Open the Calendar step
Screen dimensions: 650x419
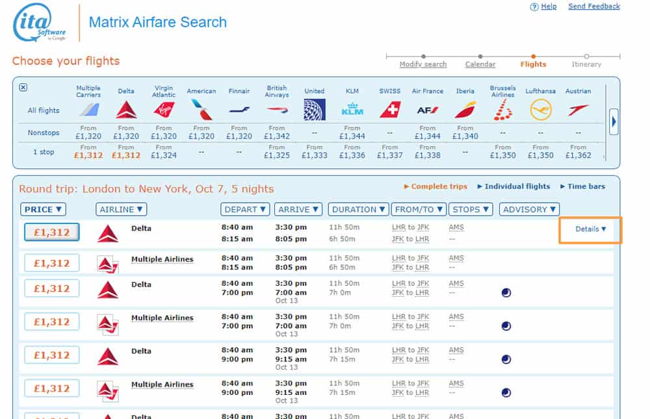click(480, 64)
